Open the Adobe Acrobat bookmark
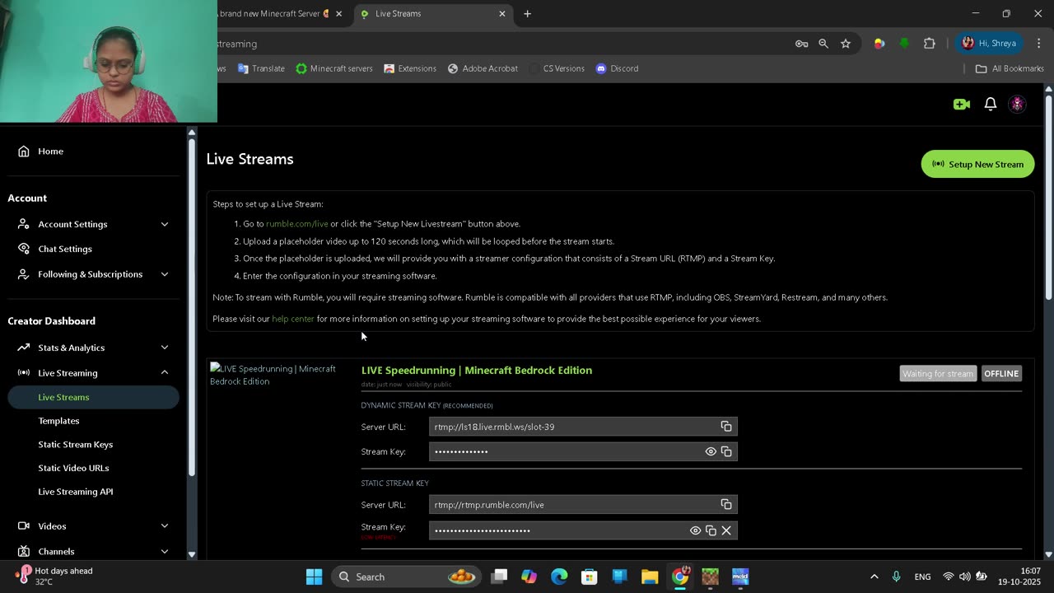Image resolution: width=1054 pixels, height=593 pixels. (483, 68)
